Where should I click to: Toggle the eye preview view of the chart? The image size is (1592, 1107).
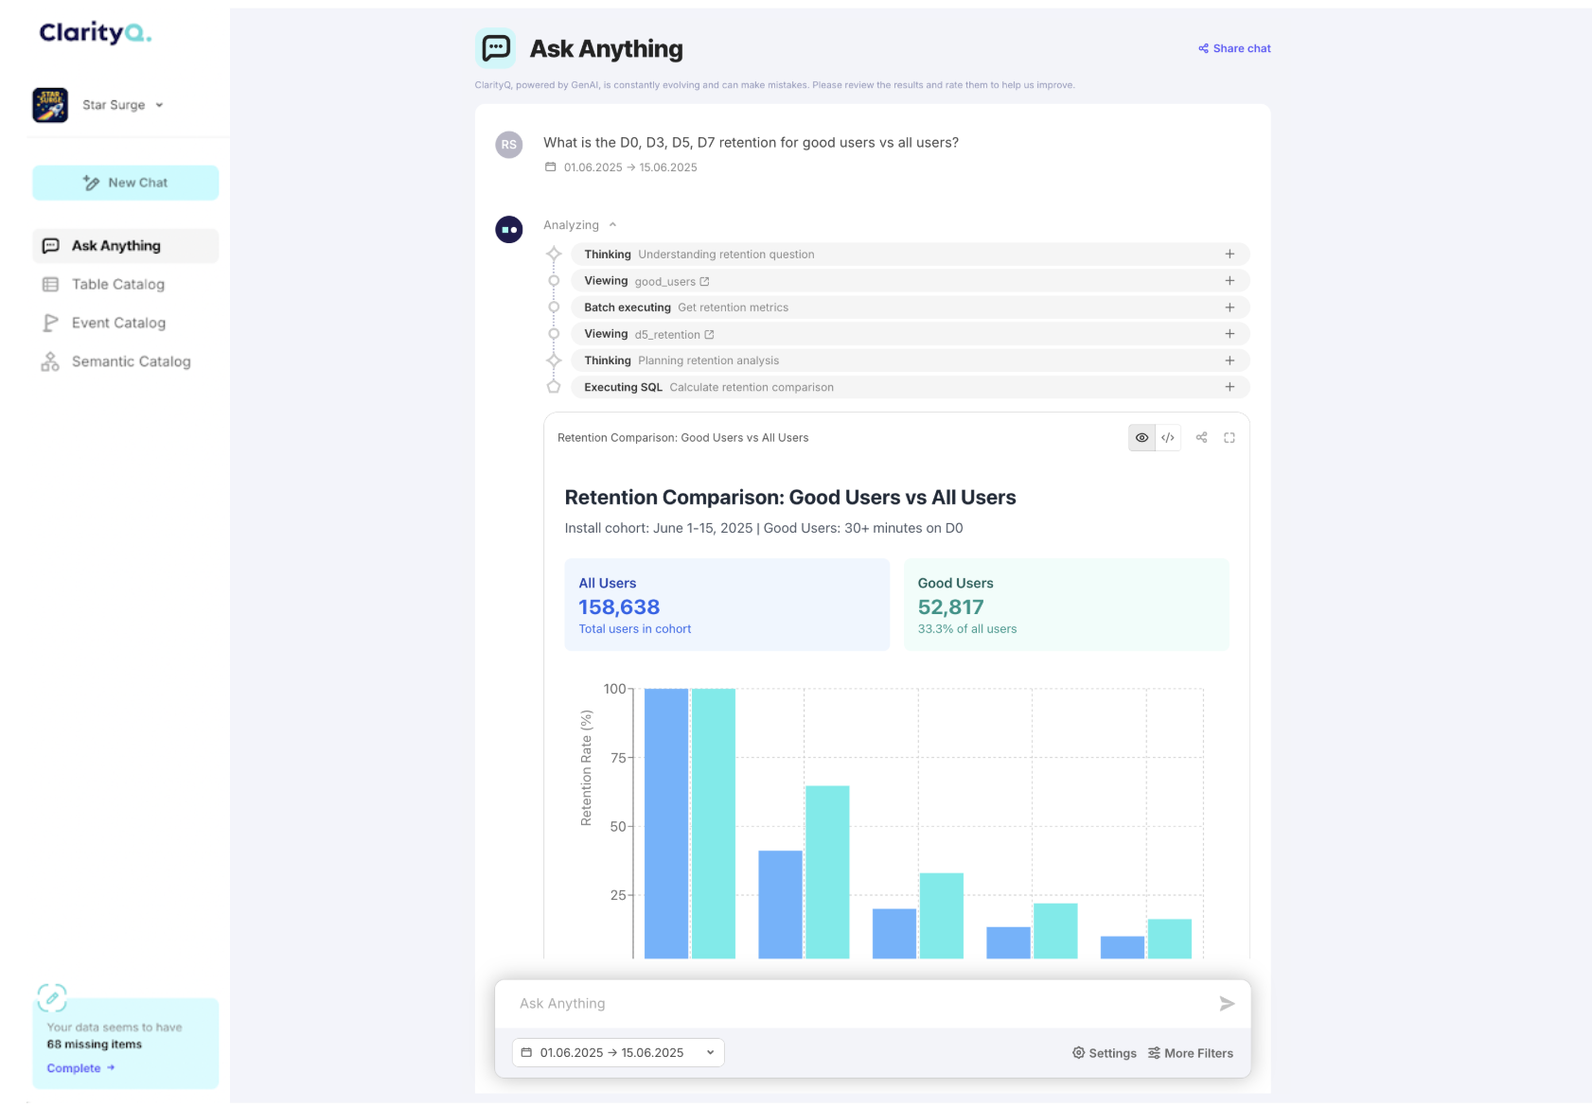[x=1141, y=438]
